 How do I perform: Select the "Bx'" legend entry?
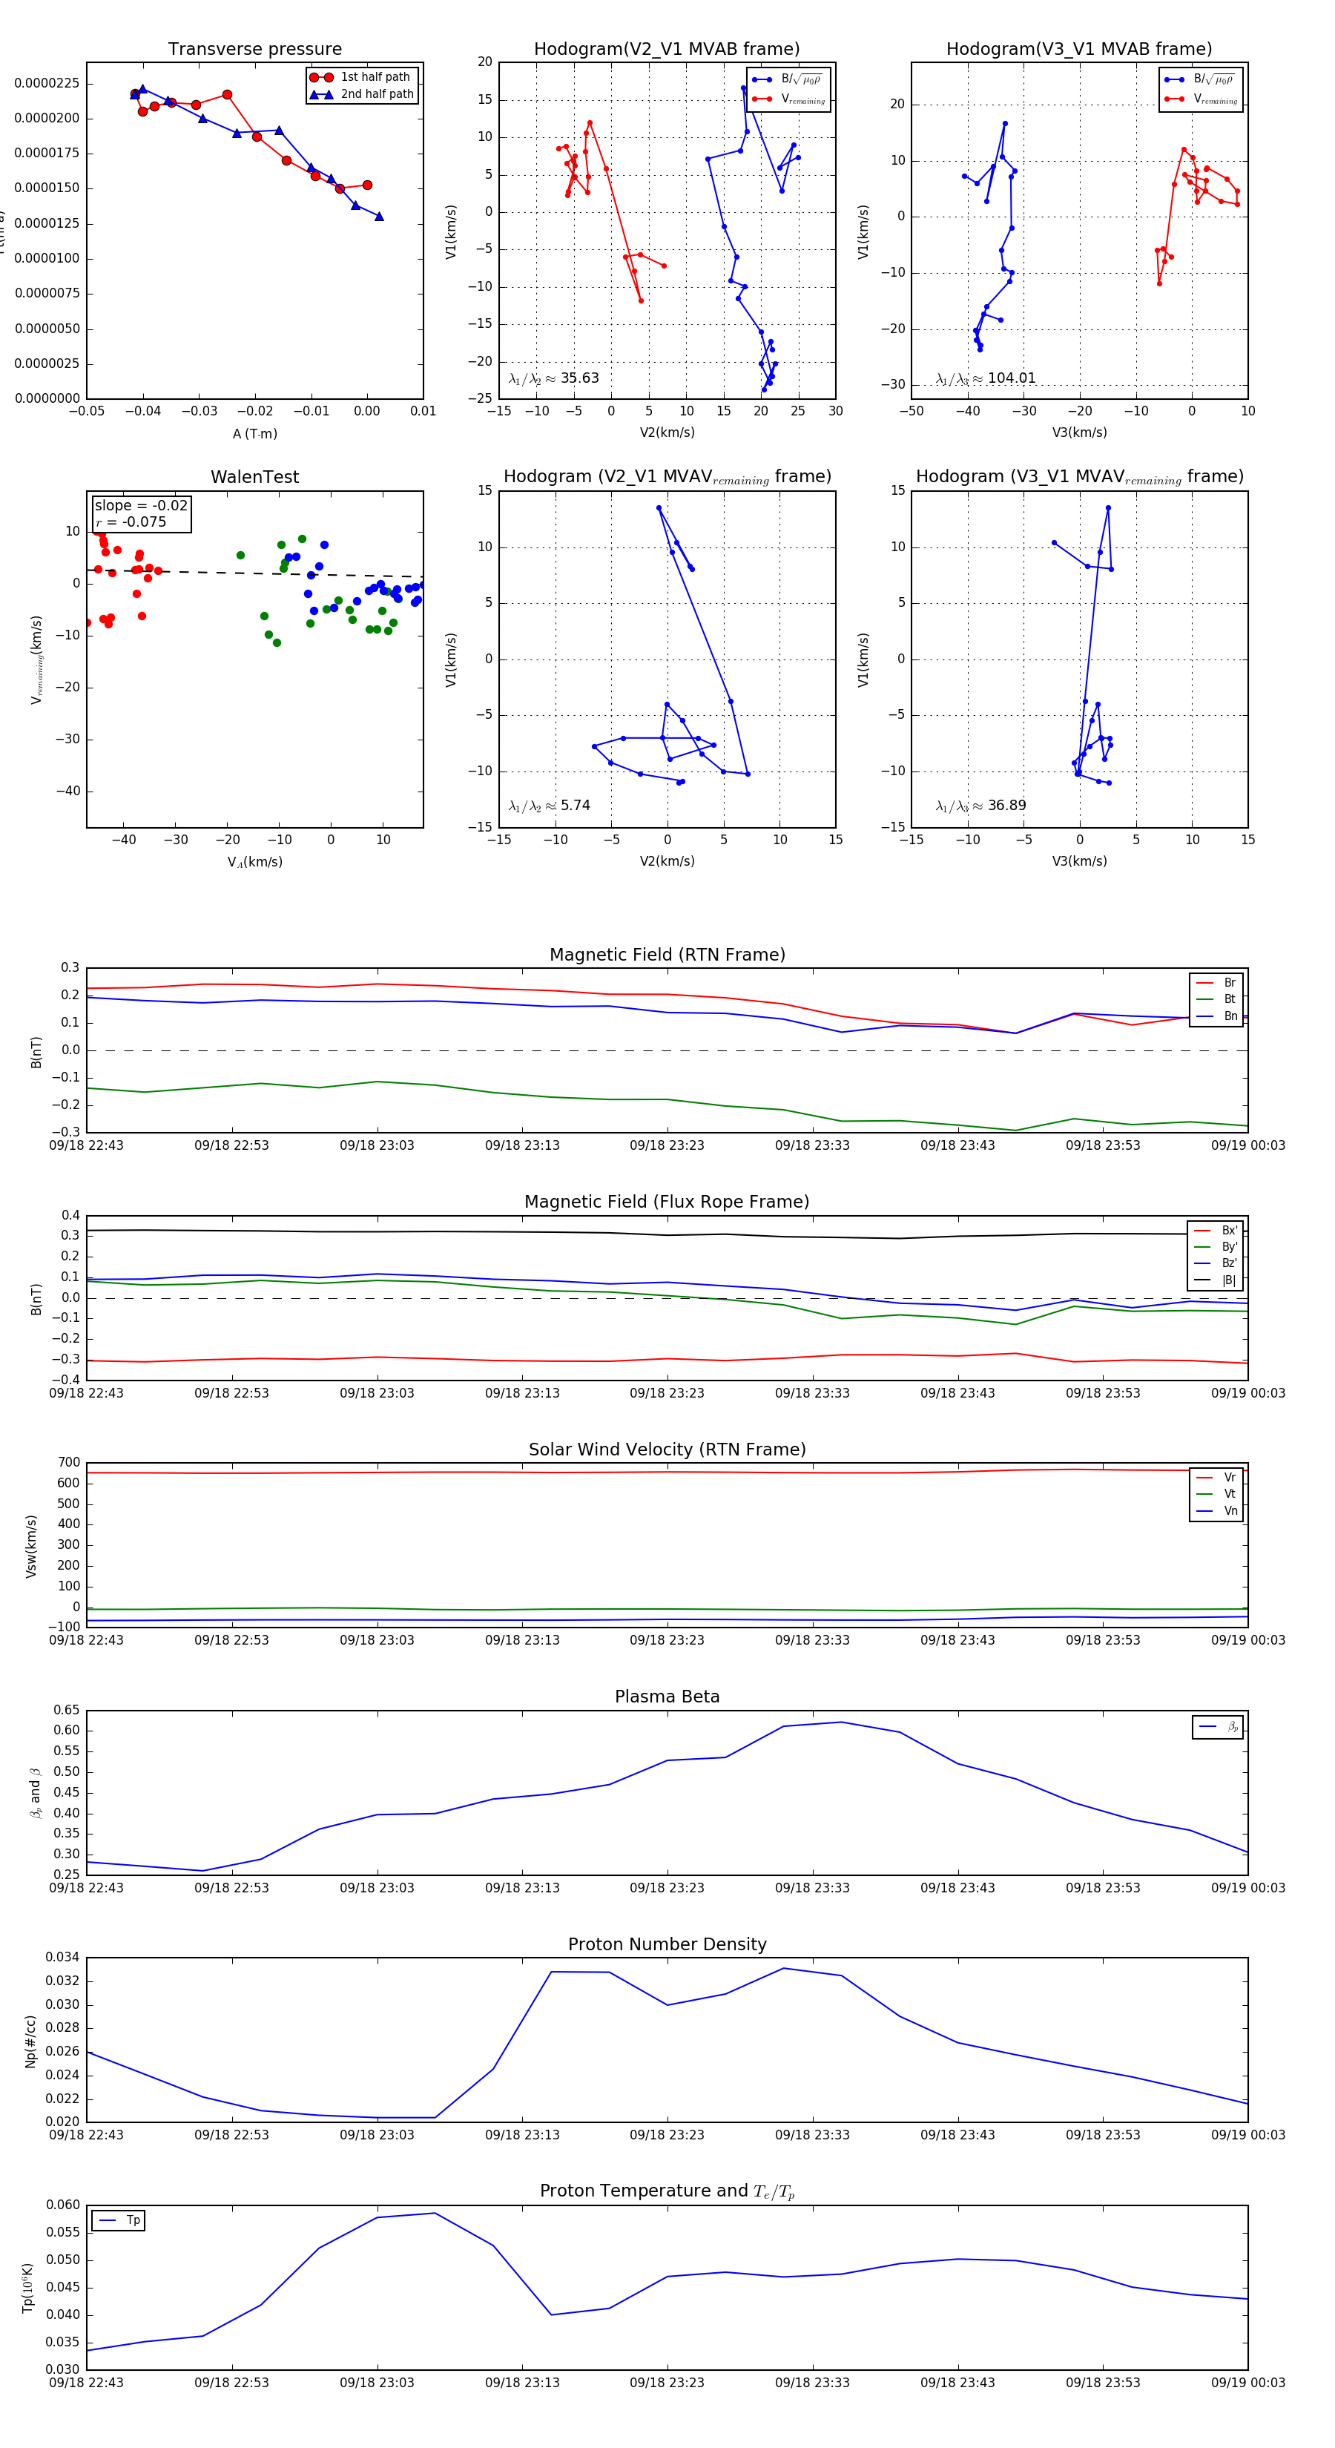tap(1216, 1230)
